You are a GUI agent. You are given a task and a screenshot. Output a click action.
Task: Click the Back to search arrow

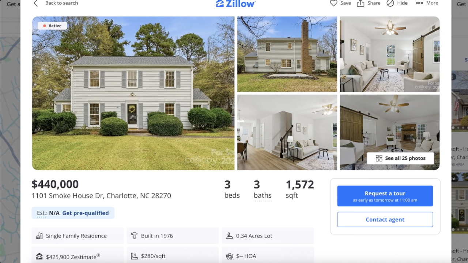tap(35, 3)
